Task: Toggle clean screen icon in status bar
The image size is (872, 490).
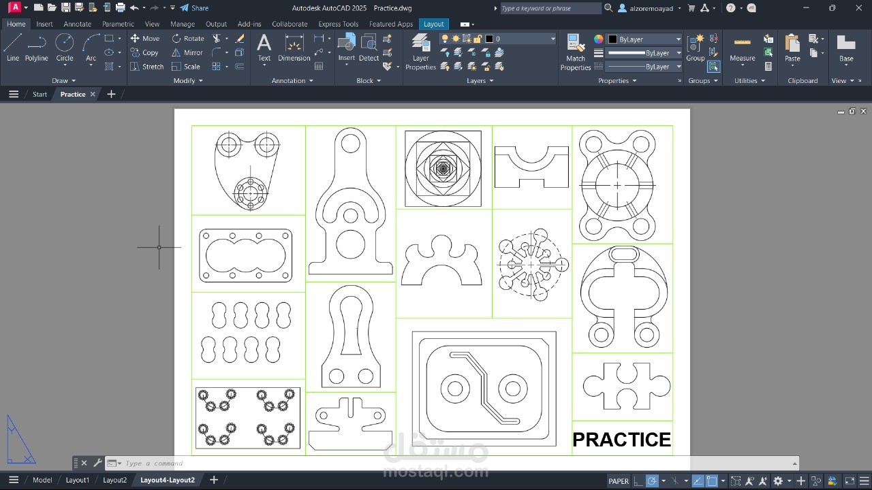Action: pos(849,481)
